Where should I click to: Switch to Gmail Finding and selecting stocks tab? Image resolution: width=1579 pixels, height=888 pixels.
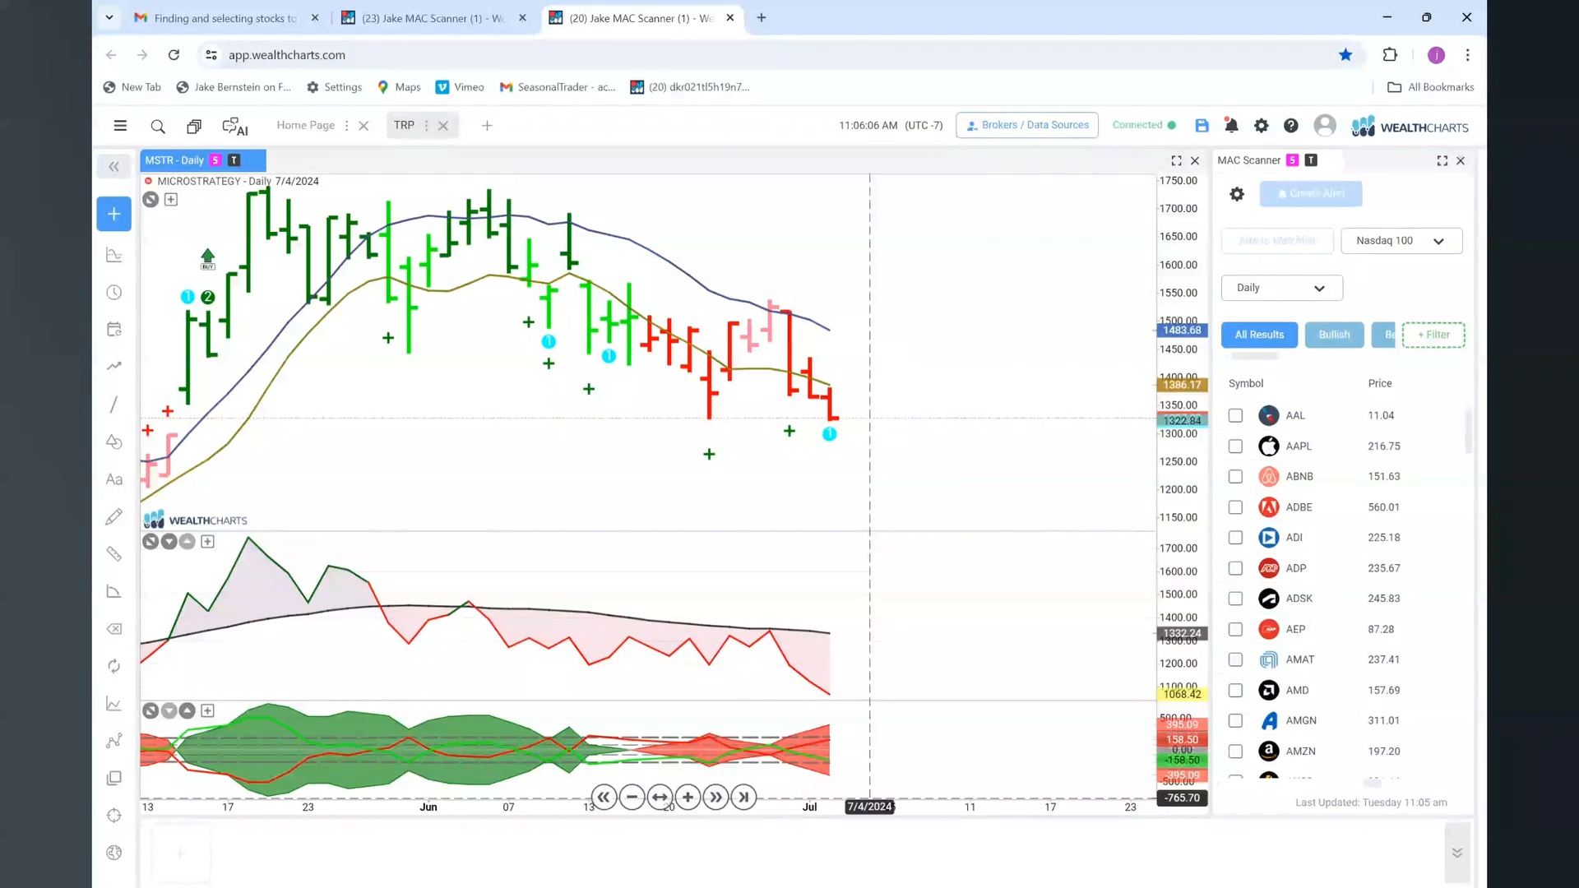point(226,18)
